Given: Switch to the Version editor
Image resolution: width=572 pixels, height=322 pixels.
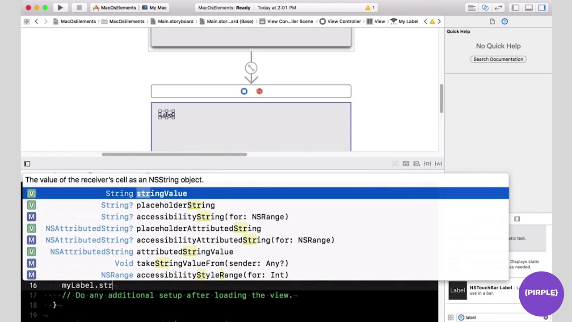Looking at the screenshot, I should 498,8.
